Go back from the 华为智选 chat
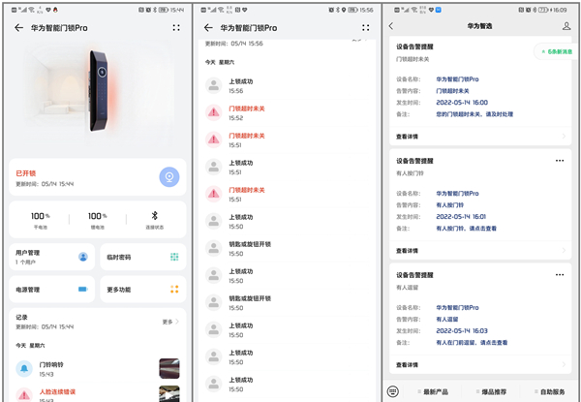 tap(391, 26)
